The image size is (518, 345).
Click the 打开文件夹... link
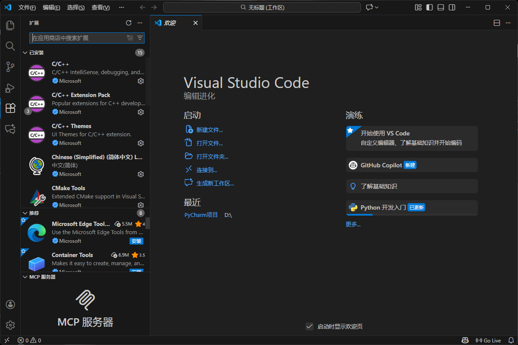(212, 157)
